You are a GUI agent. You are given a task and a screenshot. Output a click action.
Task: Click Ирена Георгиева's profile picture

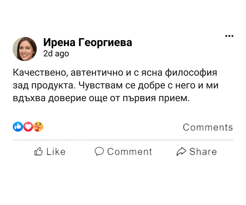[25, 49]
